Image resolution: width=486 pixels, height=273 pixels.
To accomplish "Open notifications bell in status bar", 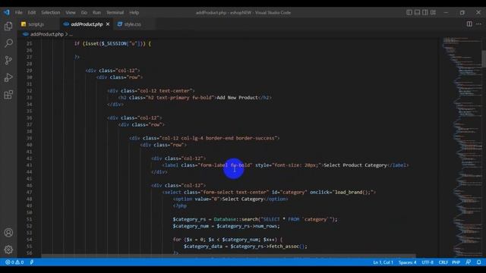I will [x=479, y=262].
